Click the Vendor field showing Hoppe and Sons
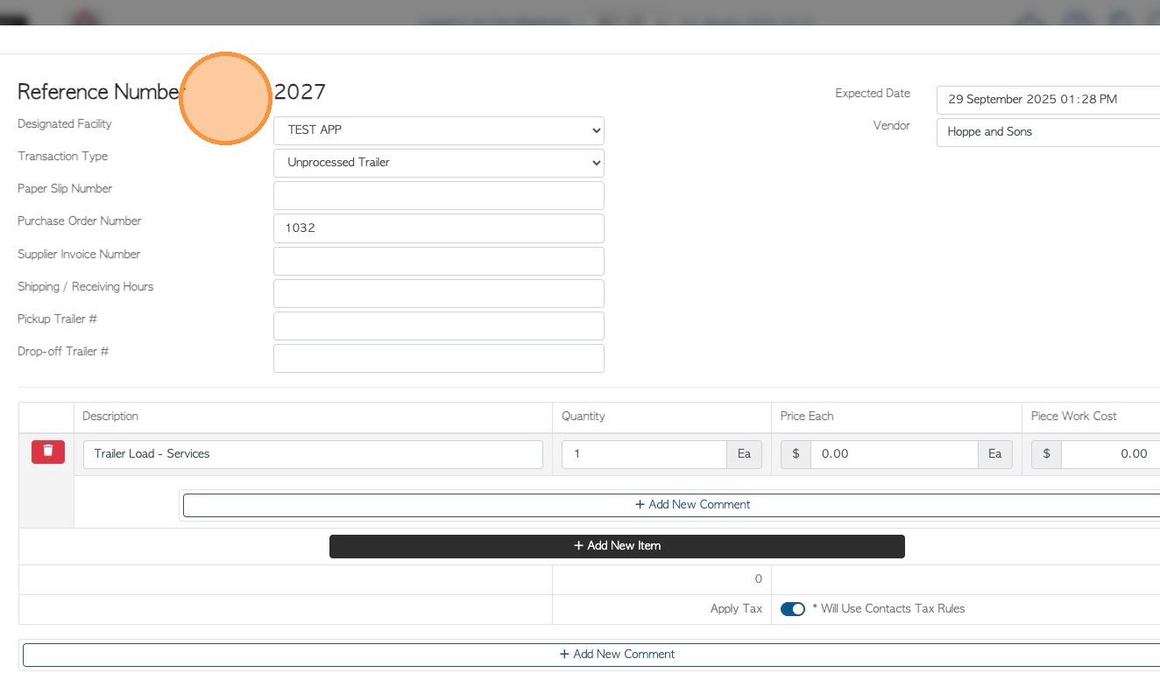Viewport: 1160px width, 673px height. (x=1048, y=132)
